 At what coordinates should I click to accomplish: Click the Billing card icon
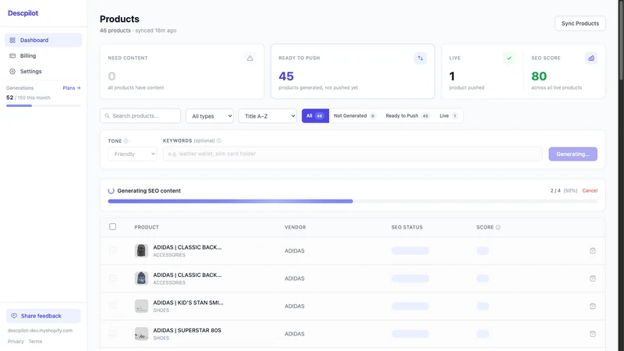[12, 55]
